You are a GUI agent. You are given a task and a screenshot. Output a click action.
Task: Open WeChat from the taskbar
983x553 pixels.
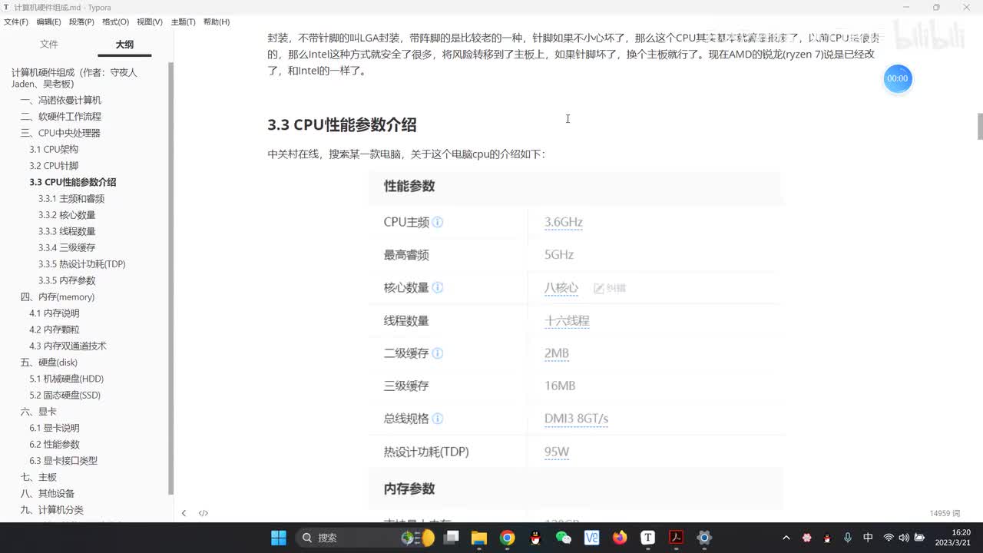click(564, 538)
